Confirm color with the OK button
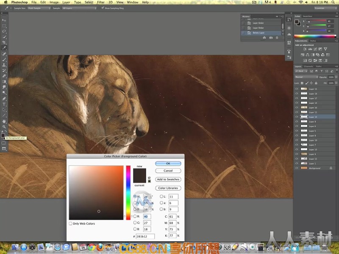This screenshot has height=254, width=339. click(168, 163)
